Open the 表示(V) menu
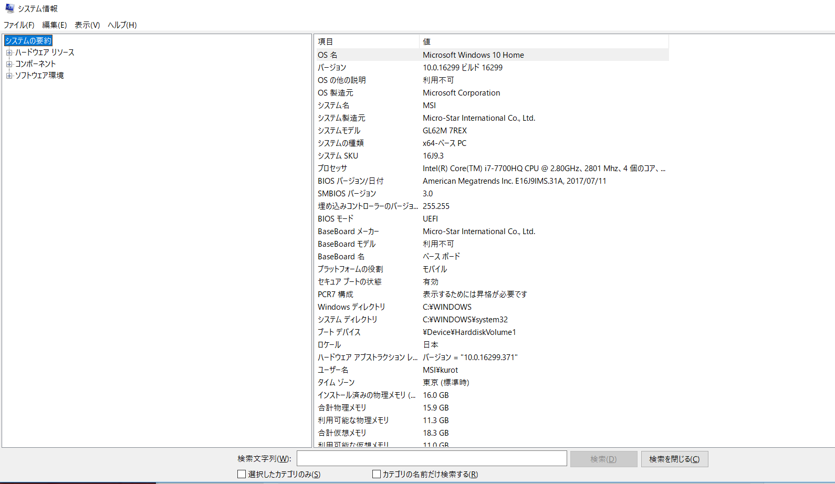 point(87,25)
